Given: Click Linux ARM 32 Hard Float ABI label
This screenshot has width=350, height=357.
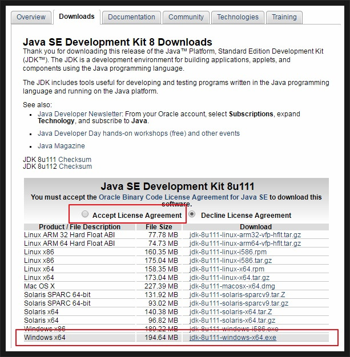Looking at the screenshot, I should pos(69,235).
